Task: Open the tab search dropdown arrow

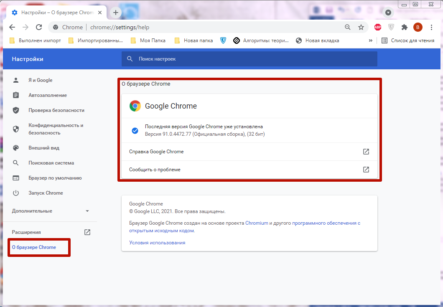Action: click(x=388, y=13)
